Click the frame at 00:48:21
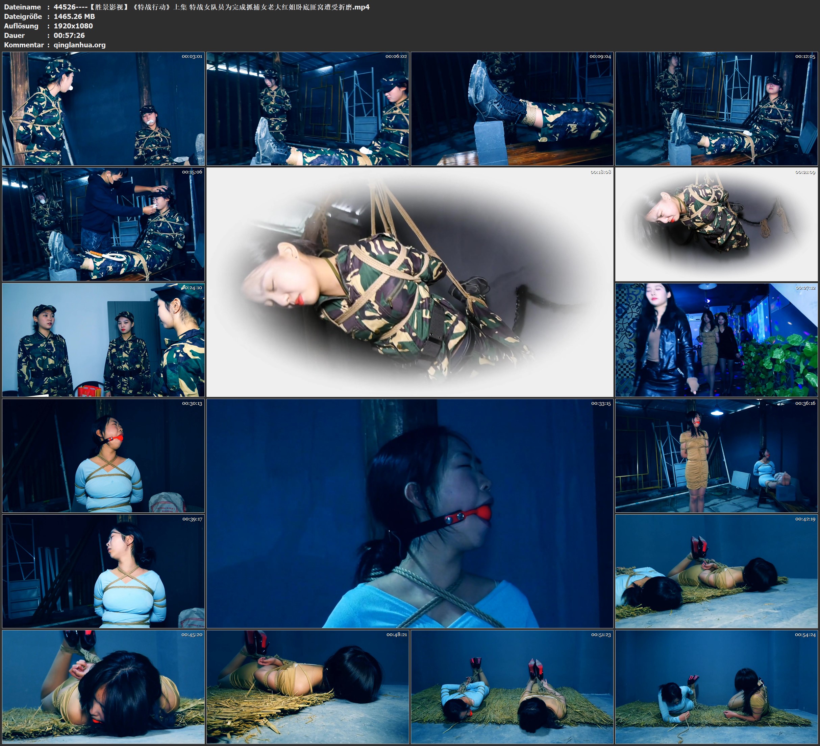 (x=307, y=687)
